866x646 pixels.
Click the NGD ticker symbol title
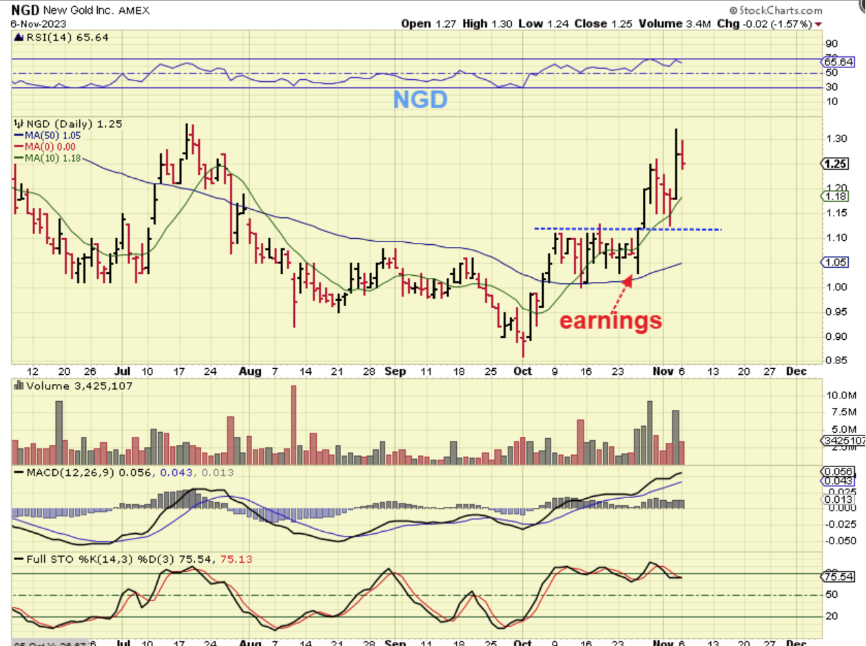25,10
